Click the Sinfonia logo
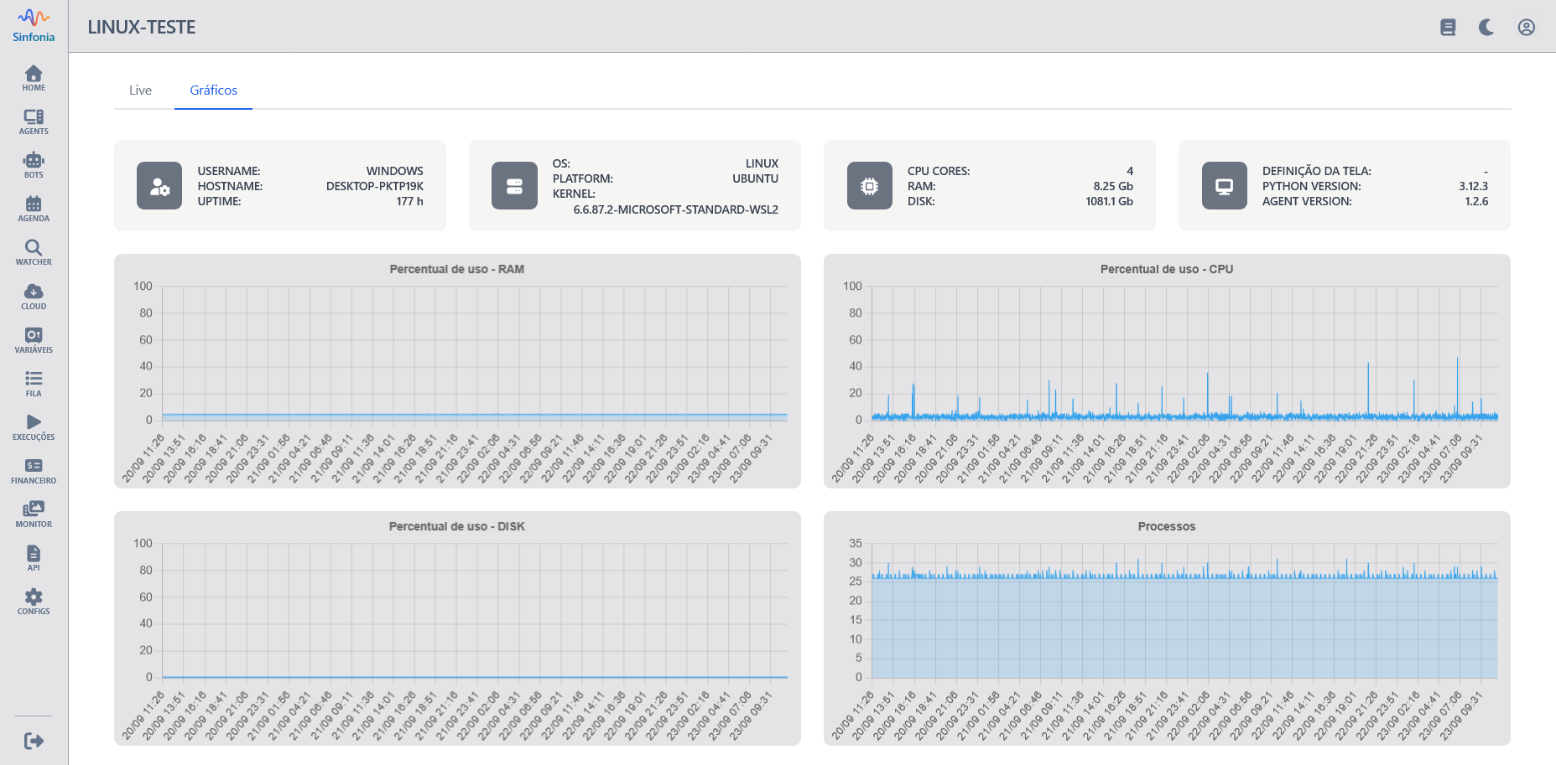 (x=34, y=25)
